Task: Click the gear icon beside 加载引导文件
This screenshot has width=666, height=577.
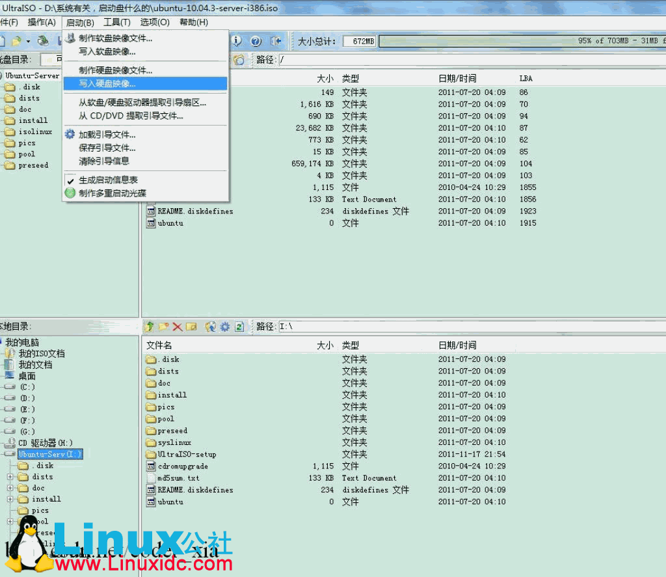Action: pyautogui.click(x=70, y=134)
